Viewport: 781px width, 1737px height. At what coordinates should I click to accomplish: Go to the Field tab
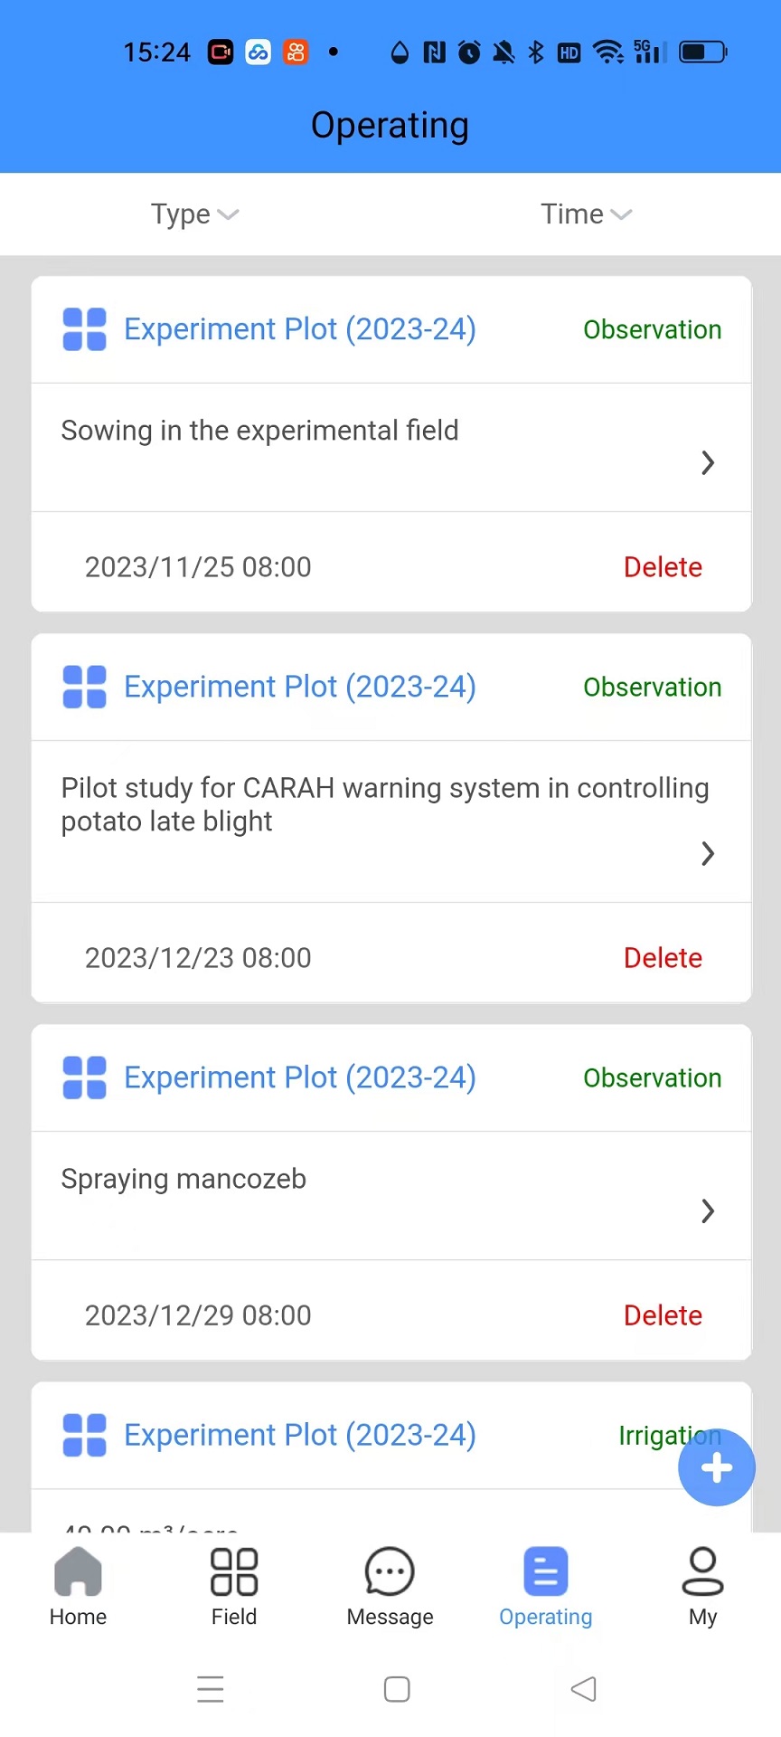point(234,1587)
